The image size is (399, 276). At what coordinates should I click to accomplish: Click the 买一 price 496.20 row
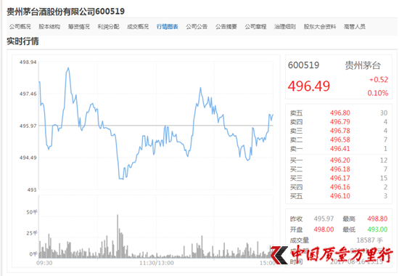pyautogui.click(x=339, y=161)
